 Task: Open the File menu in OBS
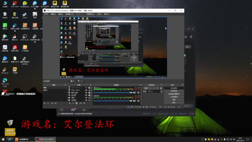(46, 14)
